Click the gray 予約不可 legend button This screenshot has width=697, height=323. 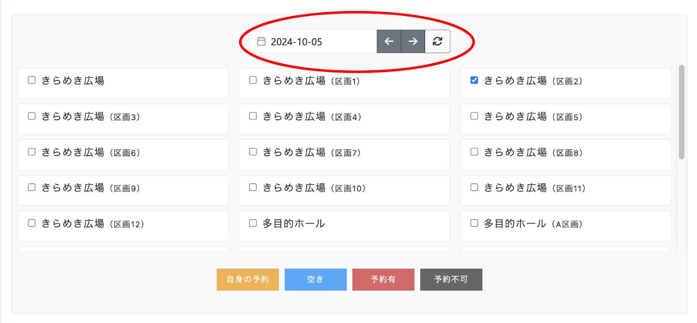(451, 279)
